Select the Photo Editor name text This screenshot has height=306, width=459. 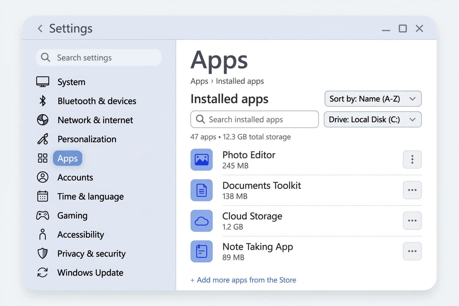249,155
